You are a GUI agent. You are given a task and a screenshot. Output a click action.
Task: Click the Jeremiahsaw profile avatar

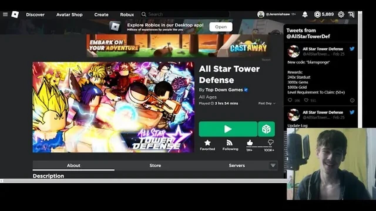pyautogui.click(x=261, y=14)
